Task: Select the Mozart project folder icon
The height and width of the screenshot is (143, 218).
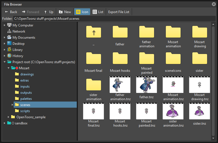Action: (x=13, y=68)
